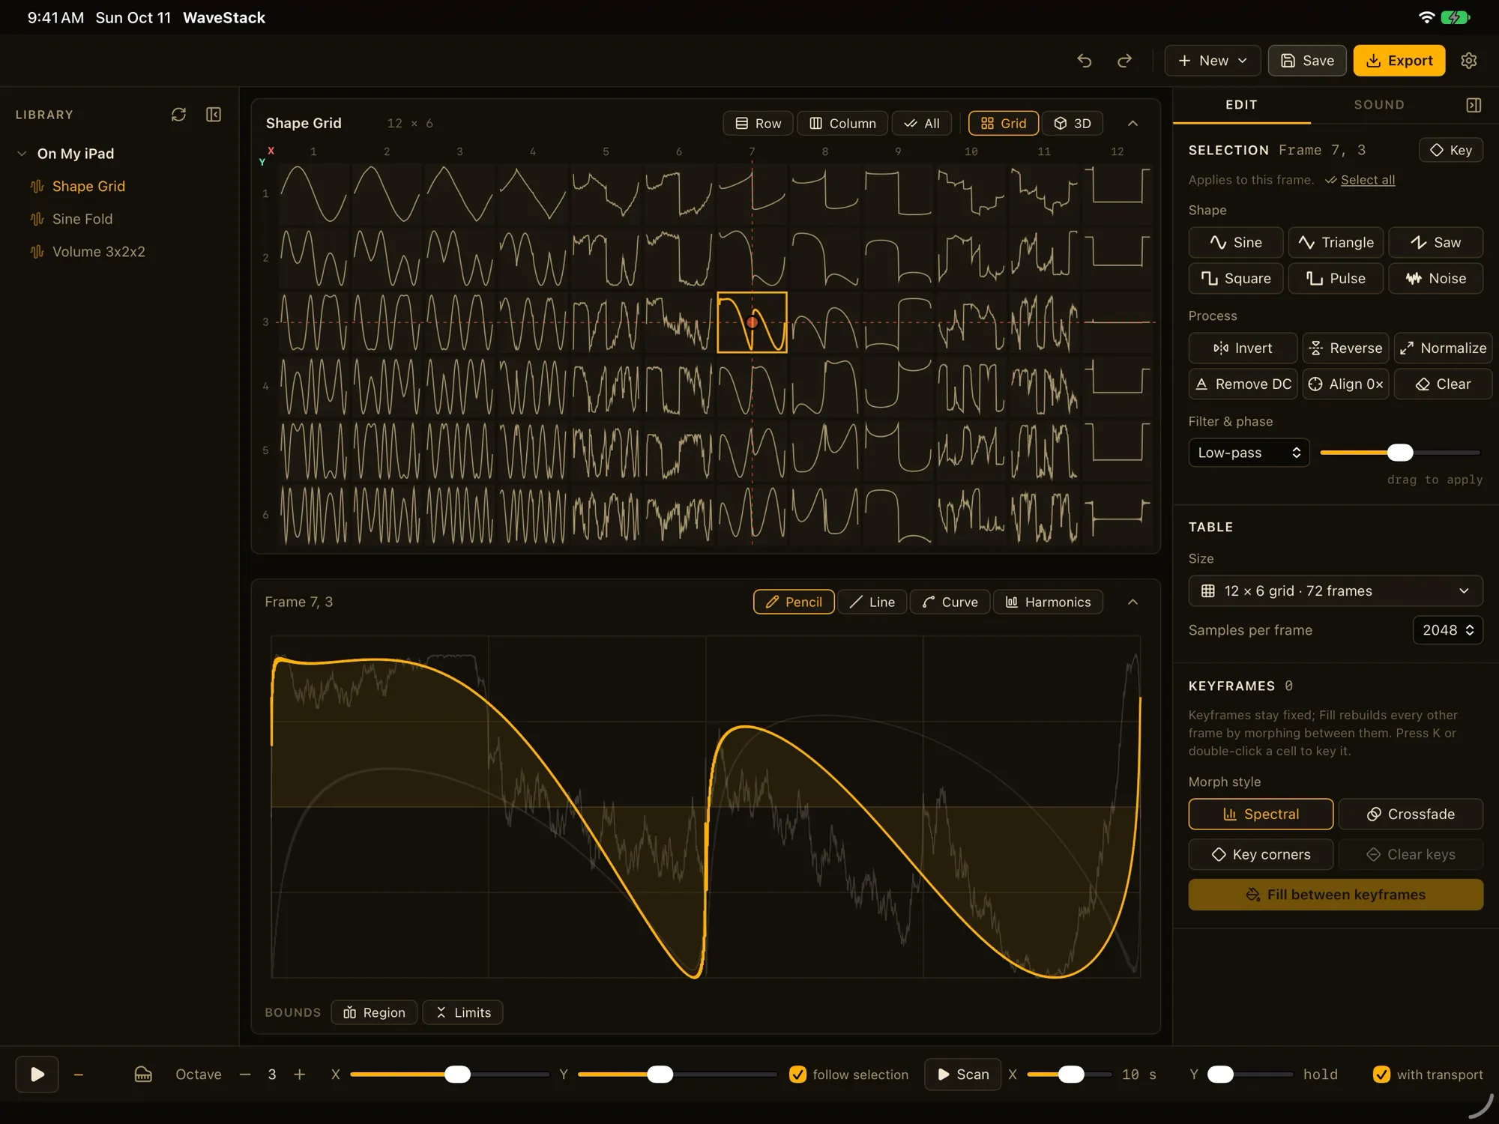Click the Save button
Screen dimensions: 1499x1124
pos(1307,61)
